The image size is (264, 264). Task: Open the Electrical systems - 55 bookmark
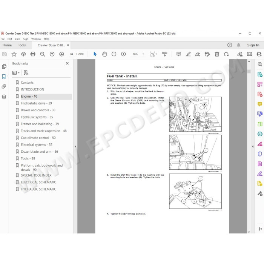click(37, 144)
